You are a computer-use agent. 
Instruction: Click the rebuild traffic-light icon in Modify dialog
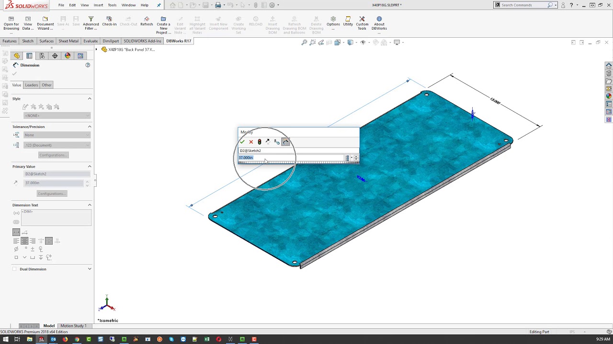260,141
